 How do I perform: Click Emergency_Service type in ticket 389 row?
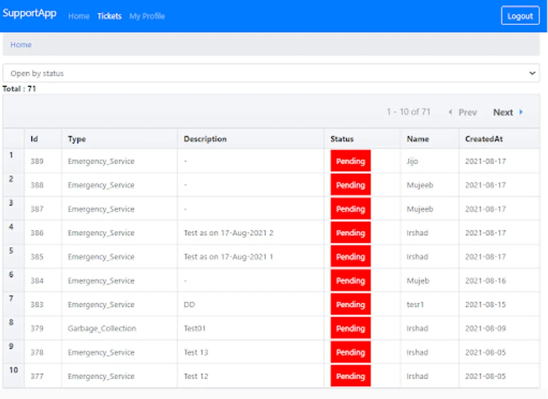point(101,161)
